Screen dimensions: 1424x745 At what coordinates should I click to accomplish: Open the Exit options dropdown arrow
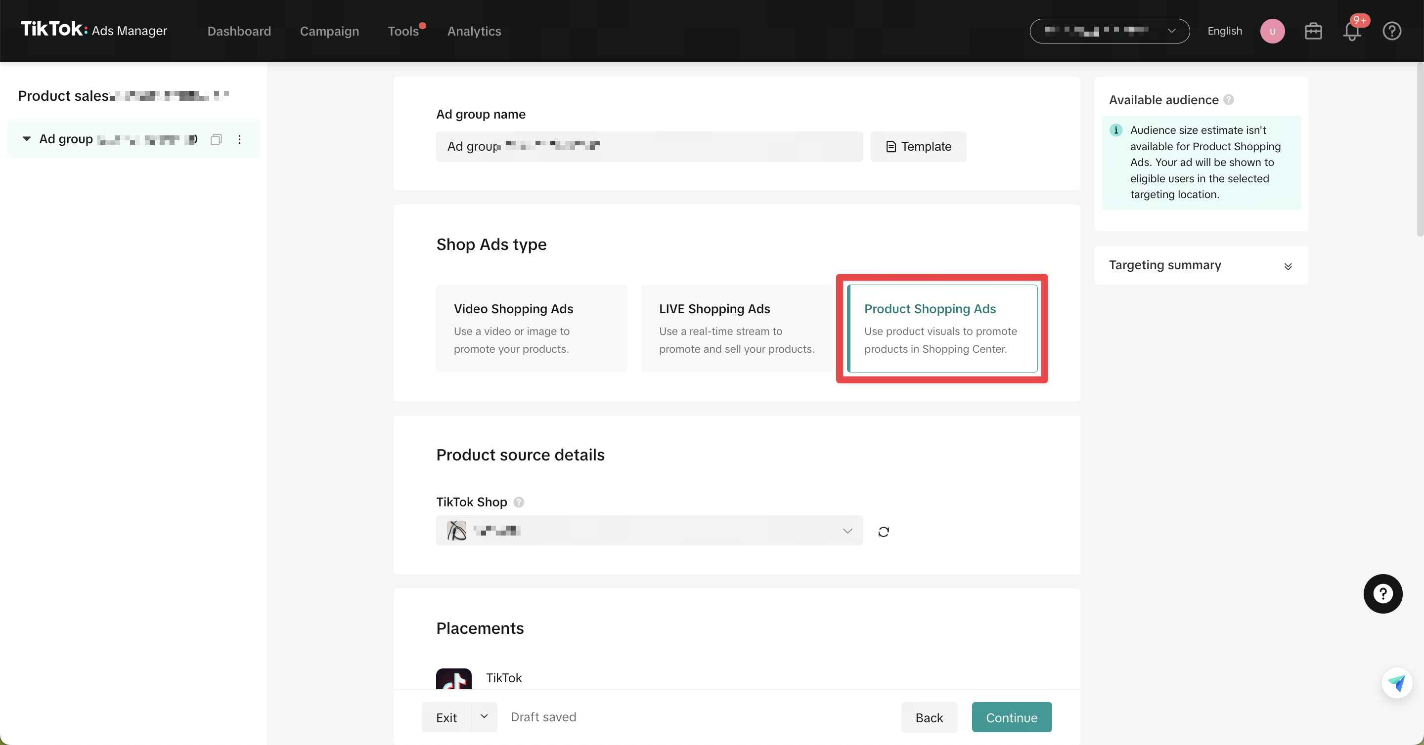tap(484, 716)
